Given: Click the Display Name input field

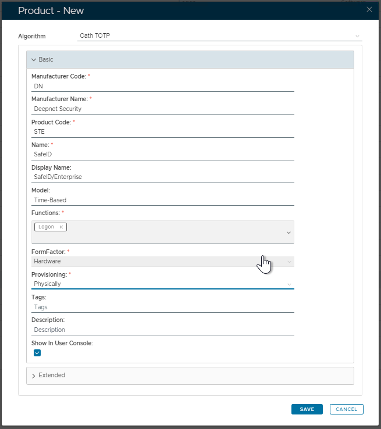Looking at the screenshot, I should (x=163, y=177).
